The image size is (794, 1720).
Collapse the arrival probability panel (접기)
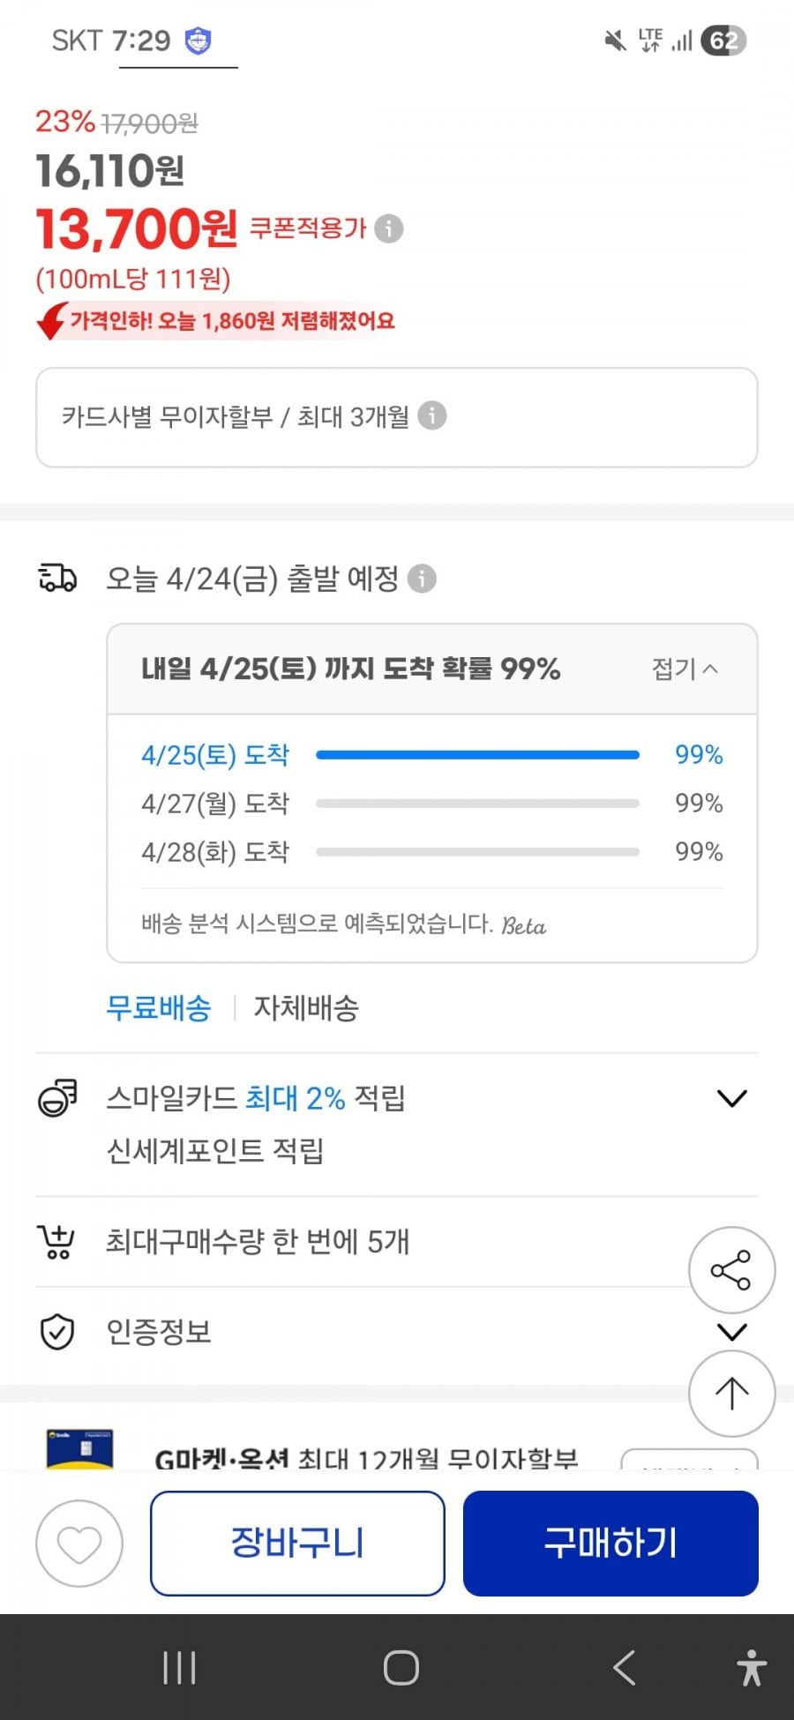(x=685, y=669)
